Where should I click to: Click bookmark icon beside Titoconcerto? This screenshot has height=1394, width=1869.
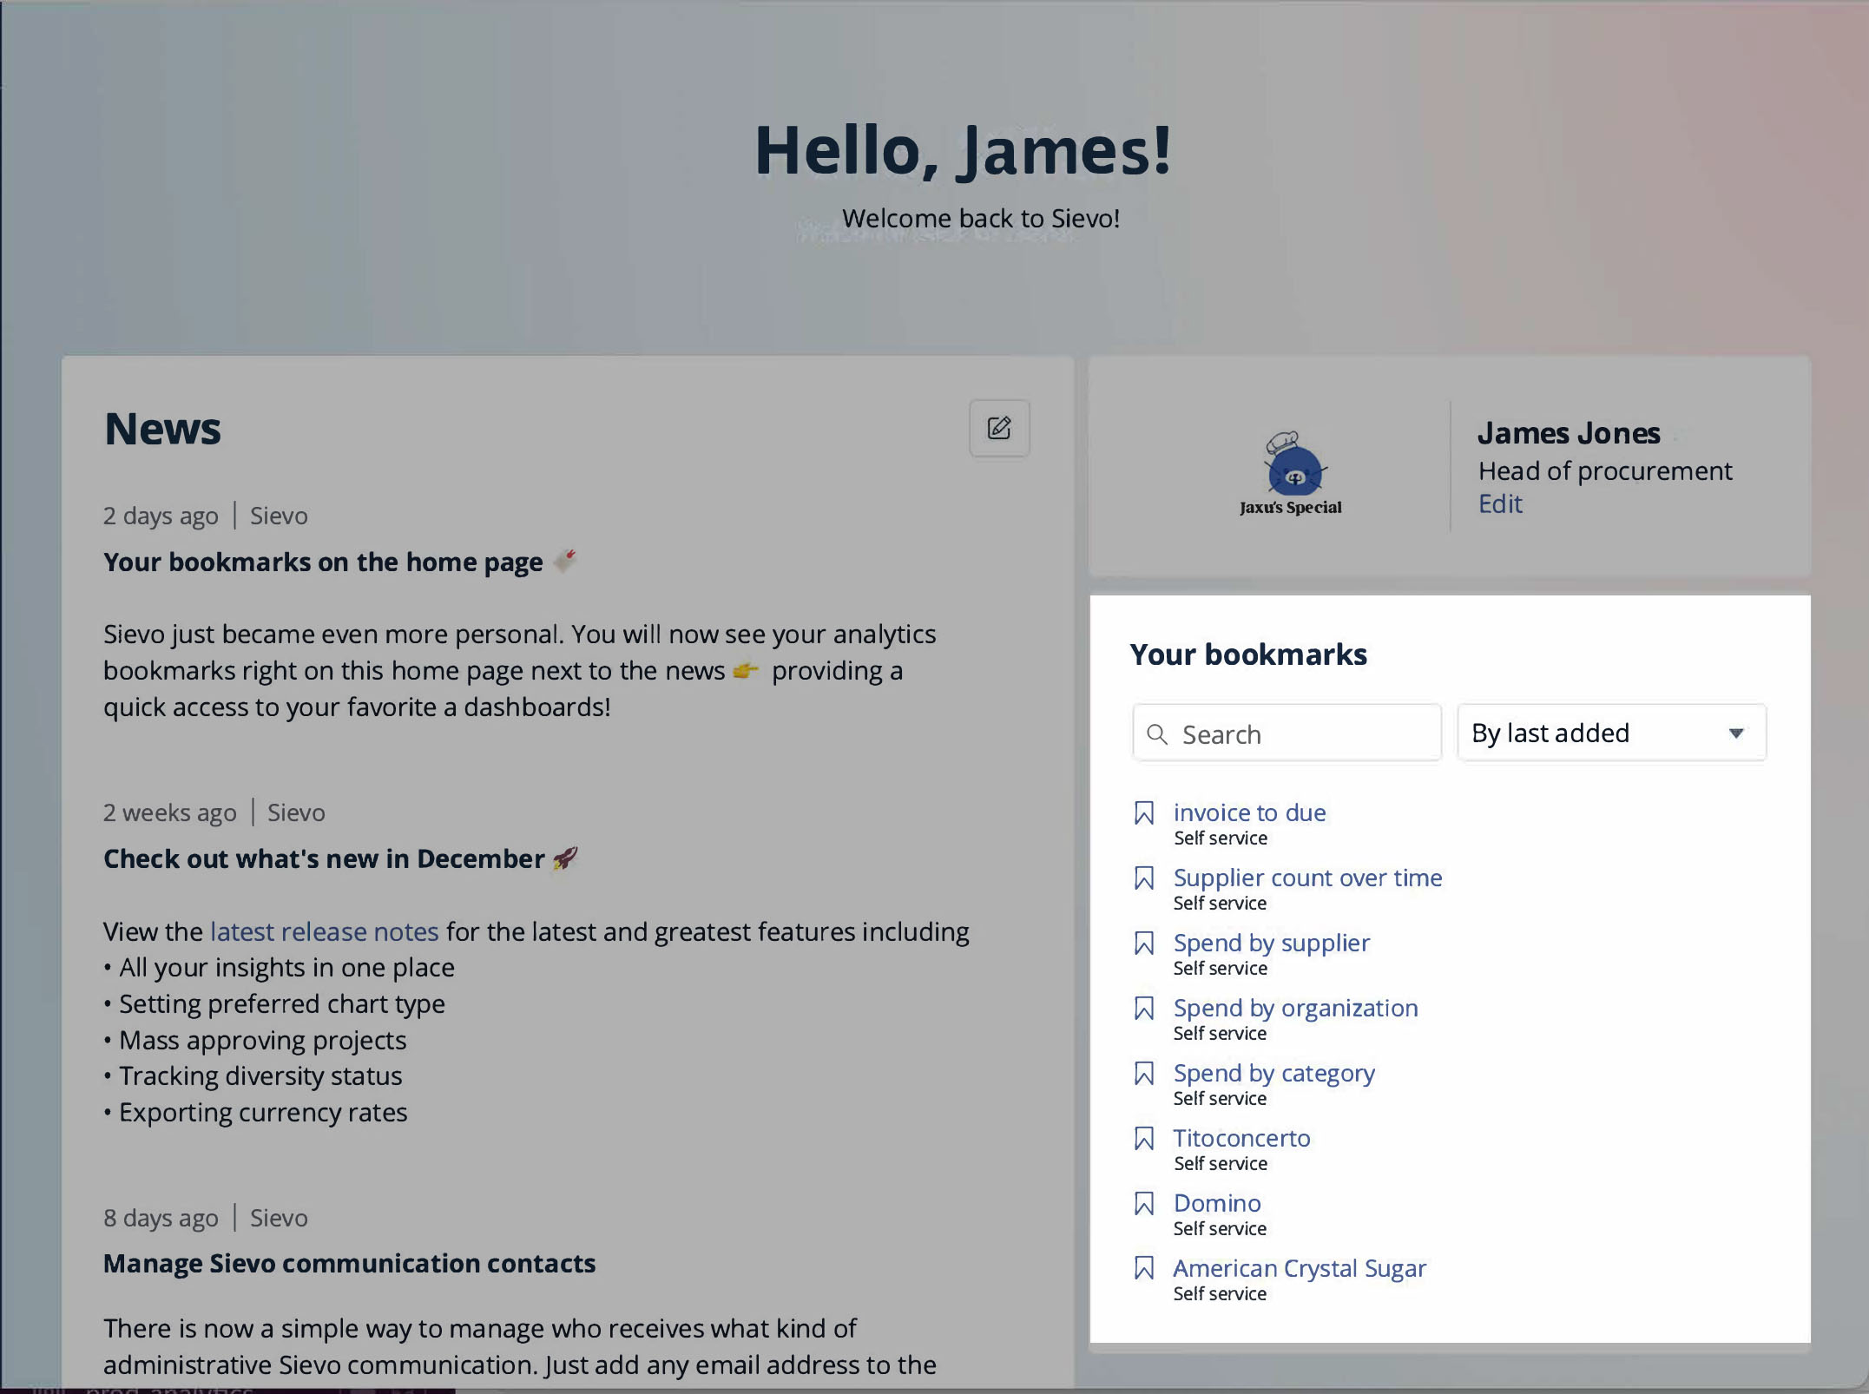tap(1144, 1139)
